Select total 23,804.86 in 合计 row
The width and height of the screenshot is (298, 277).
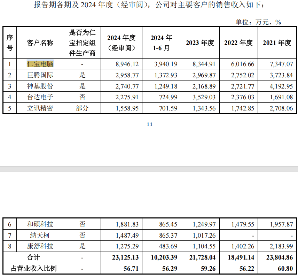point(280,257)
